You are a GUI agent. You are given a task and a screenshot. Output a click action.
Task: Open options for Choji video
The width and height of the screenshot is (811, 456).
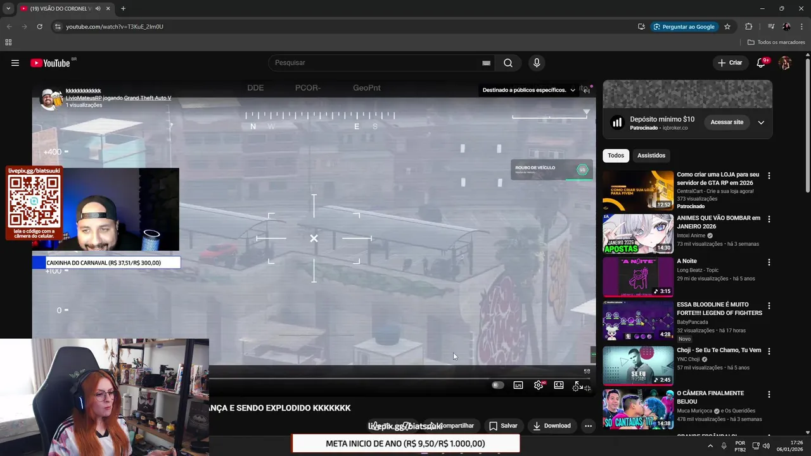[769, 350]
